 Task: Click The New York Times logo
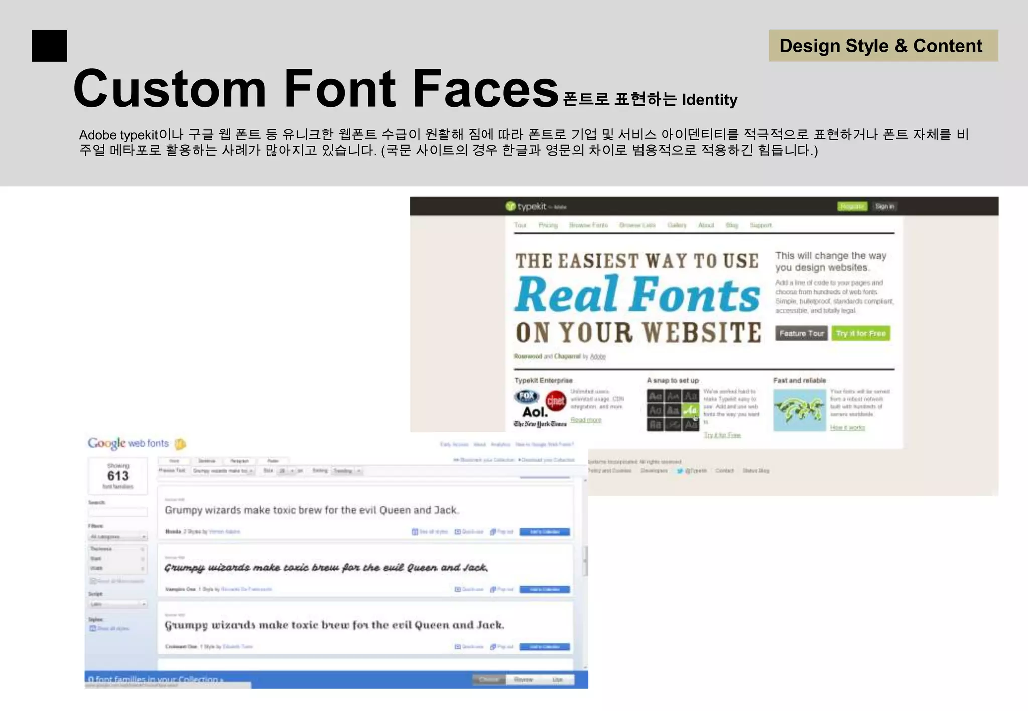(x=540, y=424)
